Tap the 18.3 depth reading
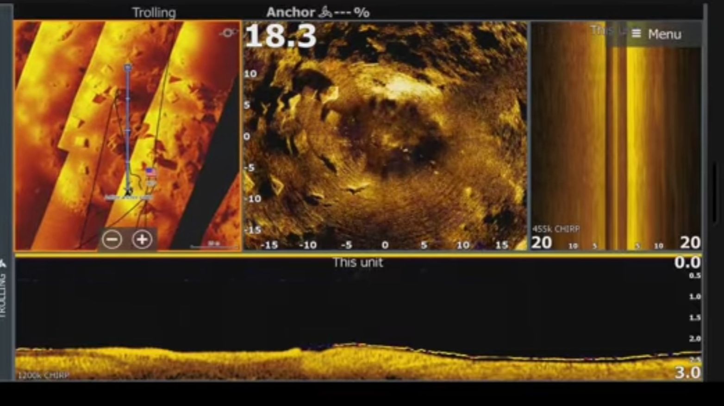The image size is (724, 406). (x=281, y=36)
